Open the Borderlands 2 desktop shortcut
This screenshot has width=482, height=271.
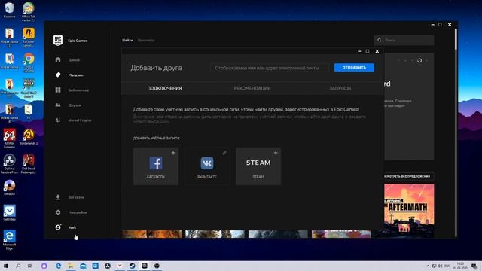click(x=29, y=137)
